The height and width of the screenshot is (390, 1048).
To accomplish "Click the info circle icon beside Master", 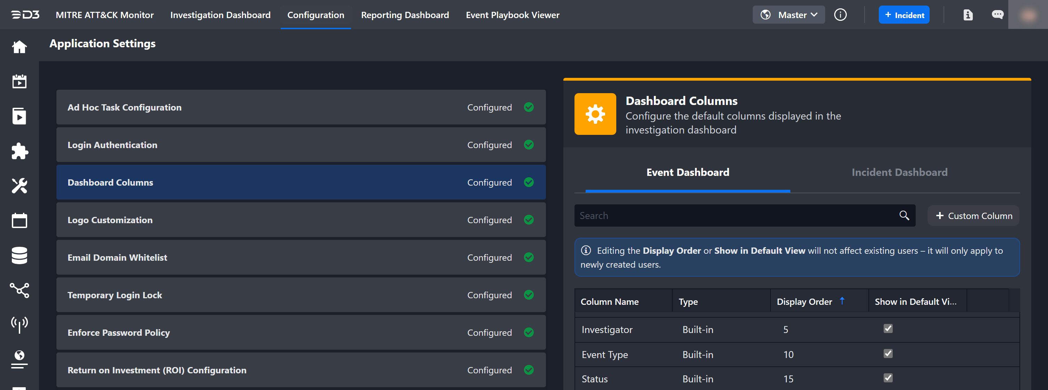I will click(840, 15).
